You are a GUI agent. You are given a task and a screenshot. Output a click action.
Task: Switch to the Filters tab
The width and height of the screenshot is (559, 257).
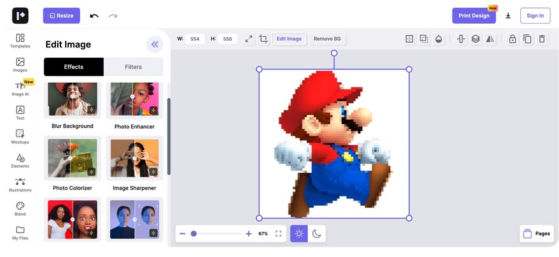pos(134,67)
